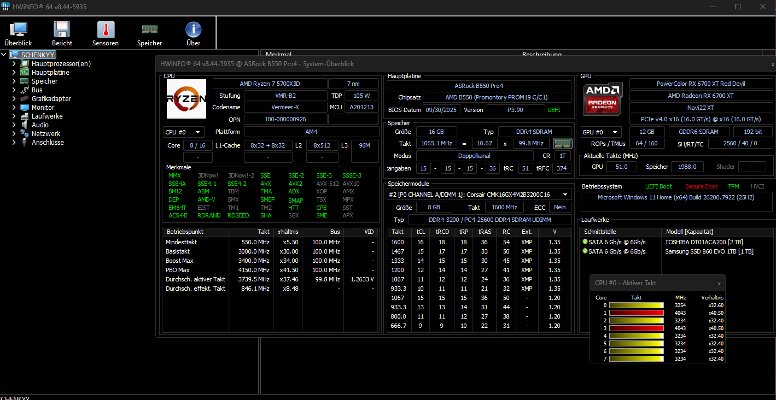Click the Ryzen CPU logo

point(186,99)
